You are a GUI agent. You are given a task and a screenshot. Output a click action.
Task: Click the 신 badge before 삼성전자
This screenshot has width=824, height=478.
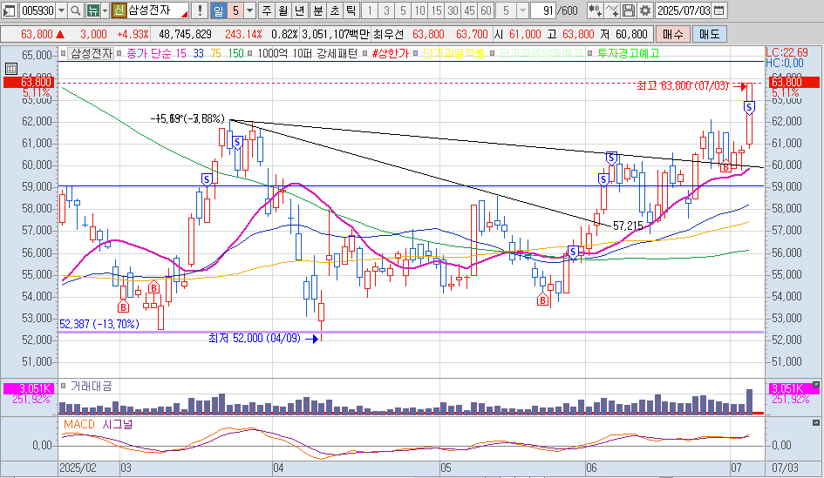tap(119, 10)
